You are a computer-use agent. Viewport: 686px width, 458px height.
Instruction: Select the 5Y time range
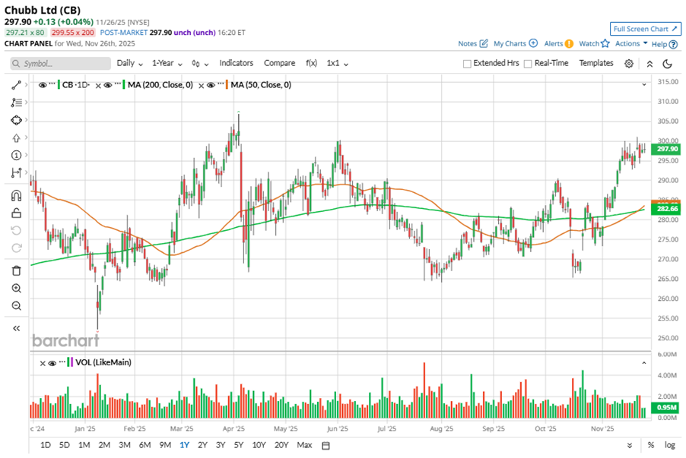pyautogui.click(x=239, y=445)
